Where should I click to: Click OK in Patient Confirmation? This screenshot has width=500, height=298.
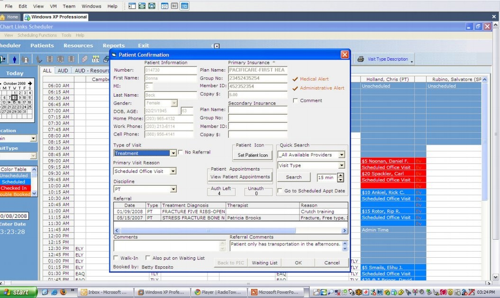298,262
